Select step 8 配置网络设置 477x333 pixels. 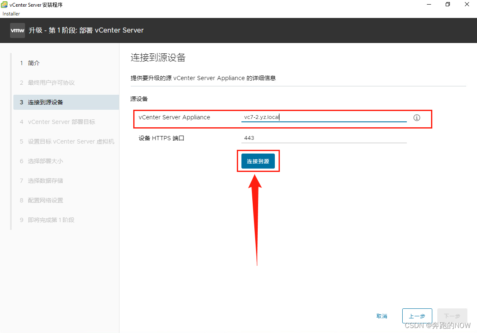coord(66,200)
